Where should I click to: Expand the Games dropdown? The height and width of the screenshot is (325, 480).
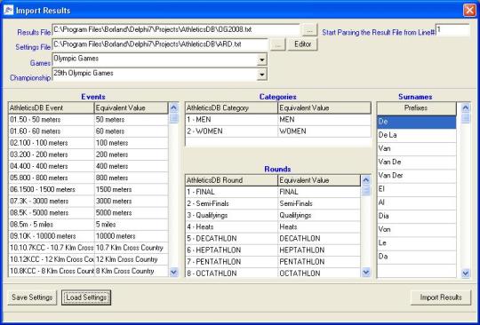click(x=261, y=59)
